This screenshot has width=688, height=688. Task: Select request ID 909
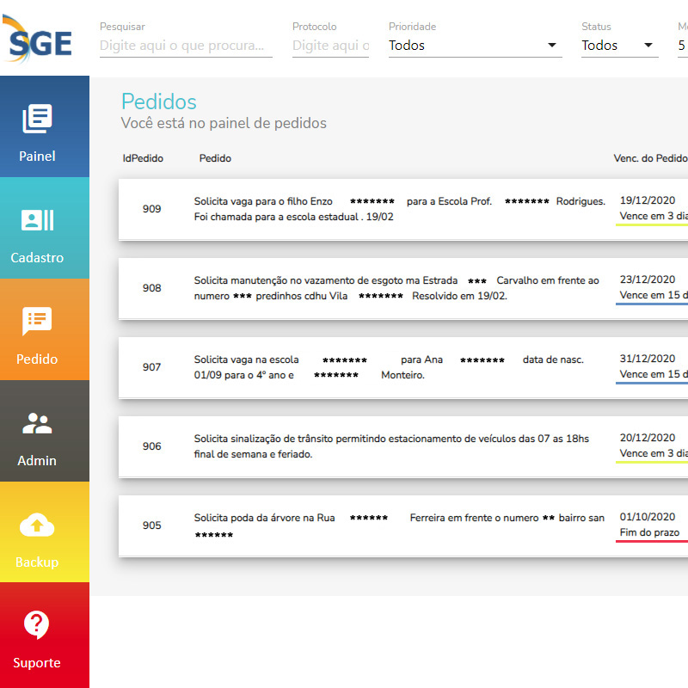point(152,209)
